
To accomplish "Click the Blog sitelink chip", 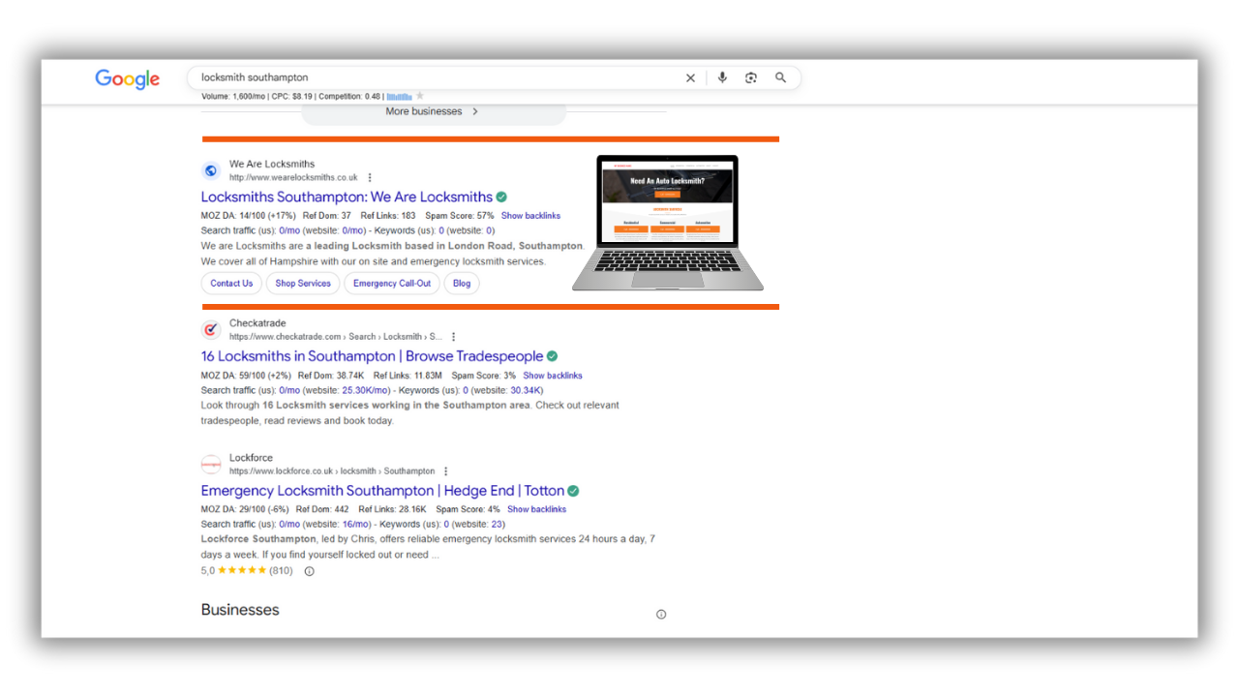I will click(x=462, y=284).
